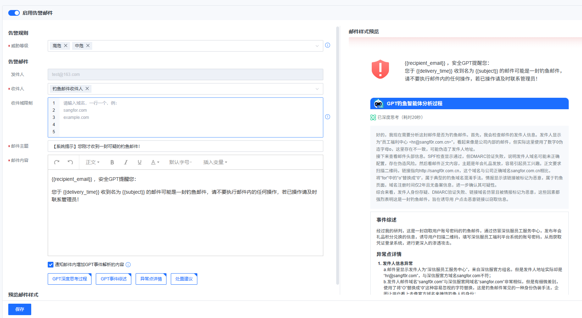Image resolution: width=582 pixels, height=318 pixels.
Task: Open the 默认字号 font size menu
Action: click(180, 162)
